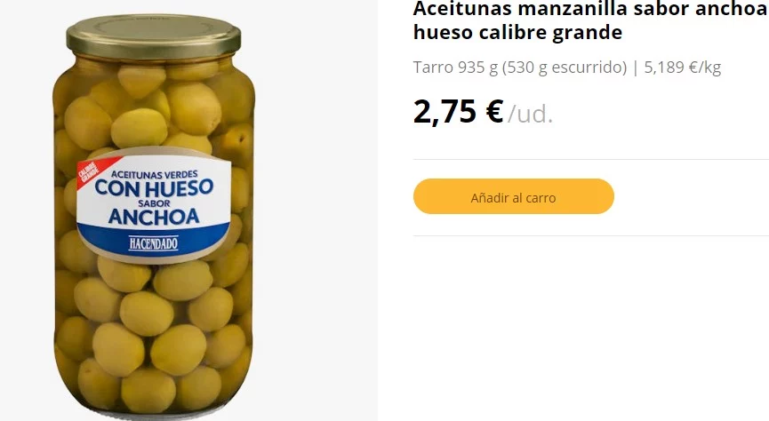769x421 pixels.
Task: Click the hueso calibre grande title line
Action: (x=517, y=33)
